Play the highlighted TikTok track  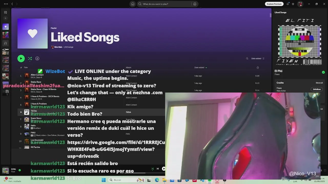point(21,112)
